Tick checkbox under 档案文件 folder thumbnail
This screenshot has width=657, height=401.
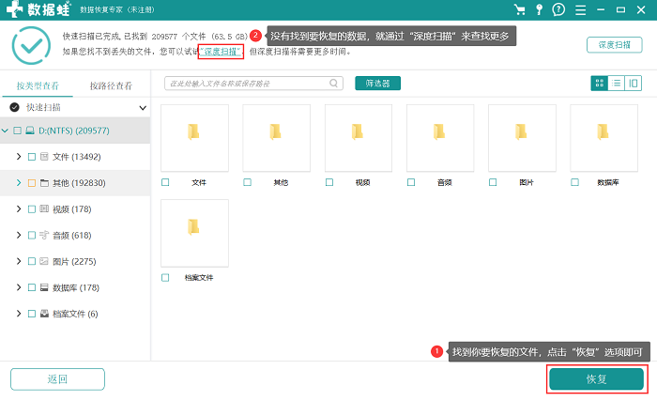coord(165,277)
